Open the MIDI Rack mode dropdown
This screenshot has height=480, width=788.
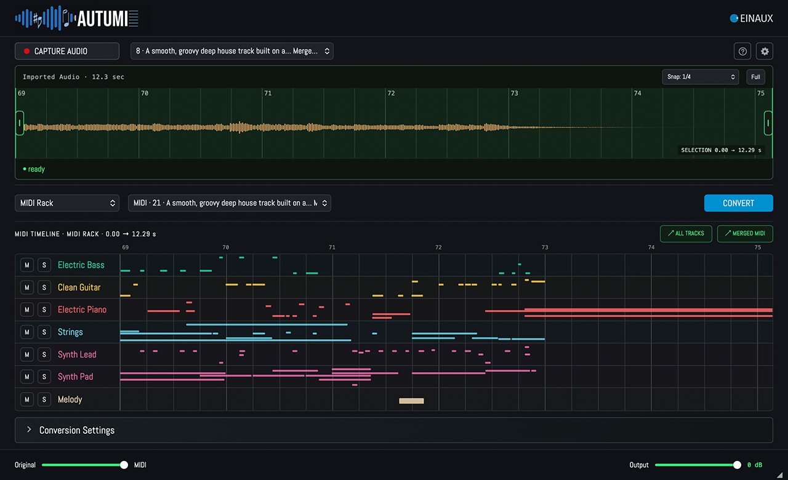pos(67,203)
